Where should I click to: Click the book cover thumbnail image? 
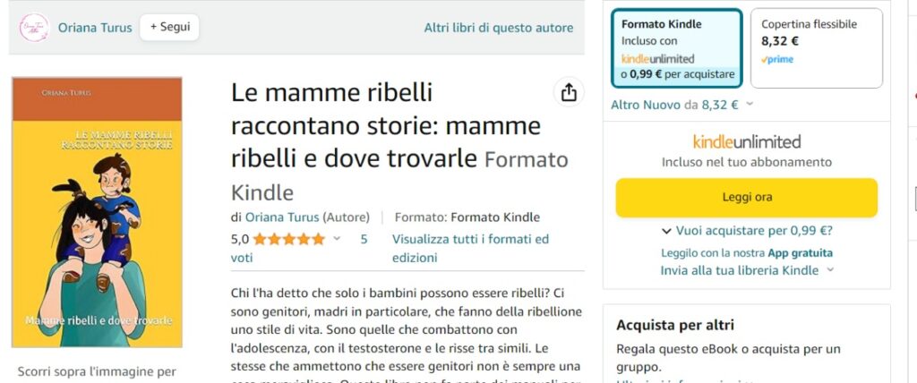coord(97,212)
